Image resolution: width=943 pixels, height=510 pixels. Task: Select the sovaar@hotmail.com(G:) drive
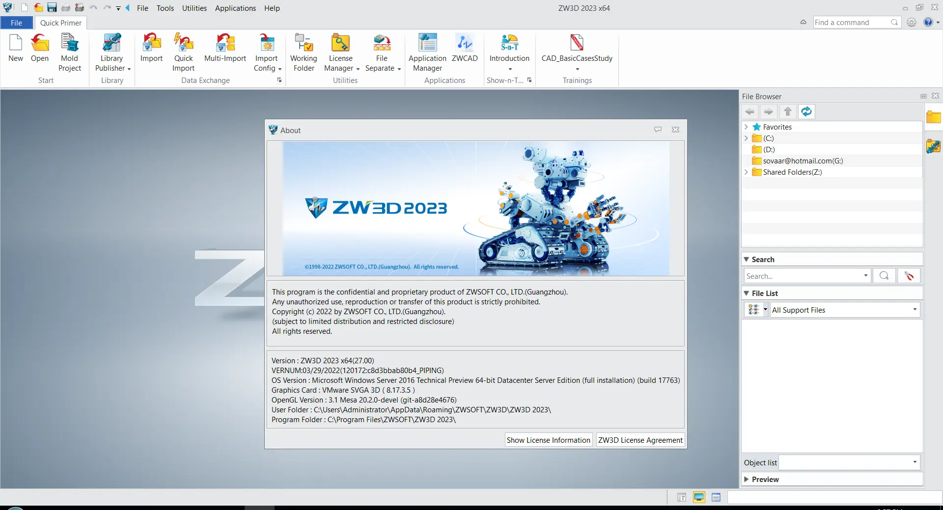[803, 161]
